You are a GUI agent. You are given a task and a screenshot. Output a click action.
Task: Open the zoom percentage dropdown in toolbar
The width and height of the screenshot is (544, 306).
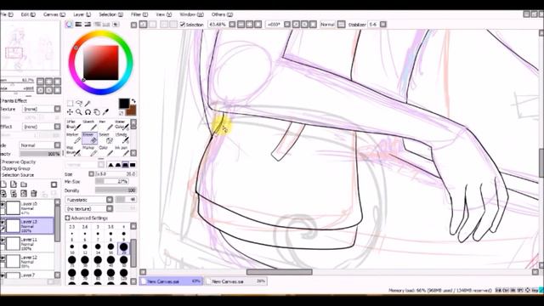(x=232, y=25)
